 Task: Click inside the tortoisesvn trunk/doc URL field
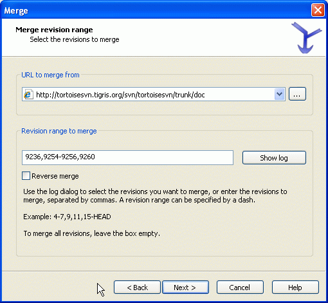click(154, 94)
